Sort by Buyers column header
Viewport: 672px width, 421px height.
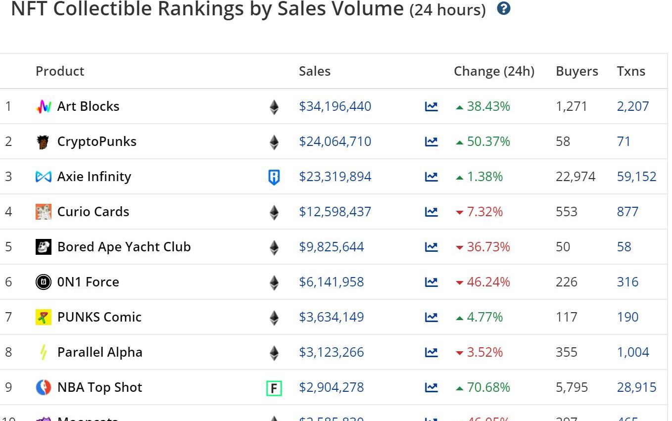click(577, 71)
